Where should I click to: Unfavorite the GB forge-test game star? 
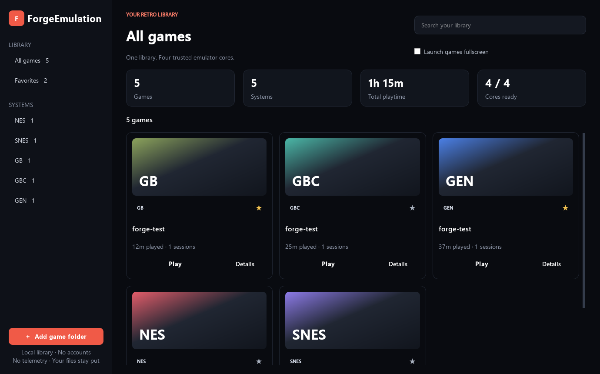coord(259,208)
